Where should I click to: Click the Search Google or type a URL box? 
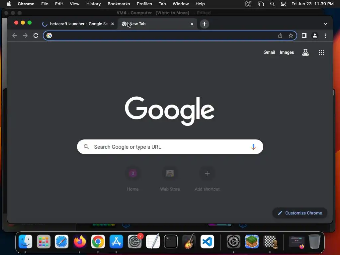click(x=170, y=147)
